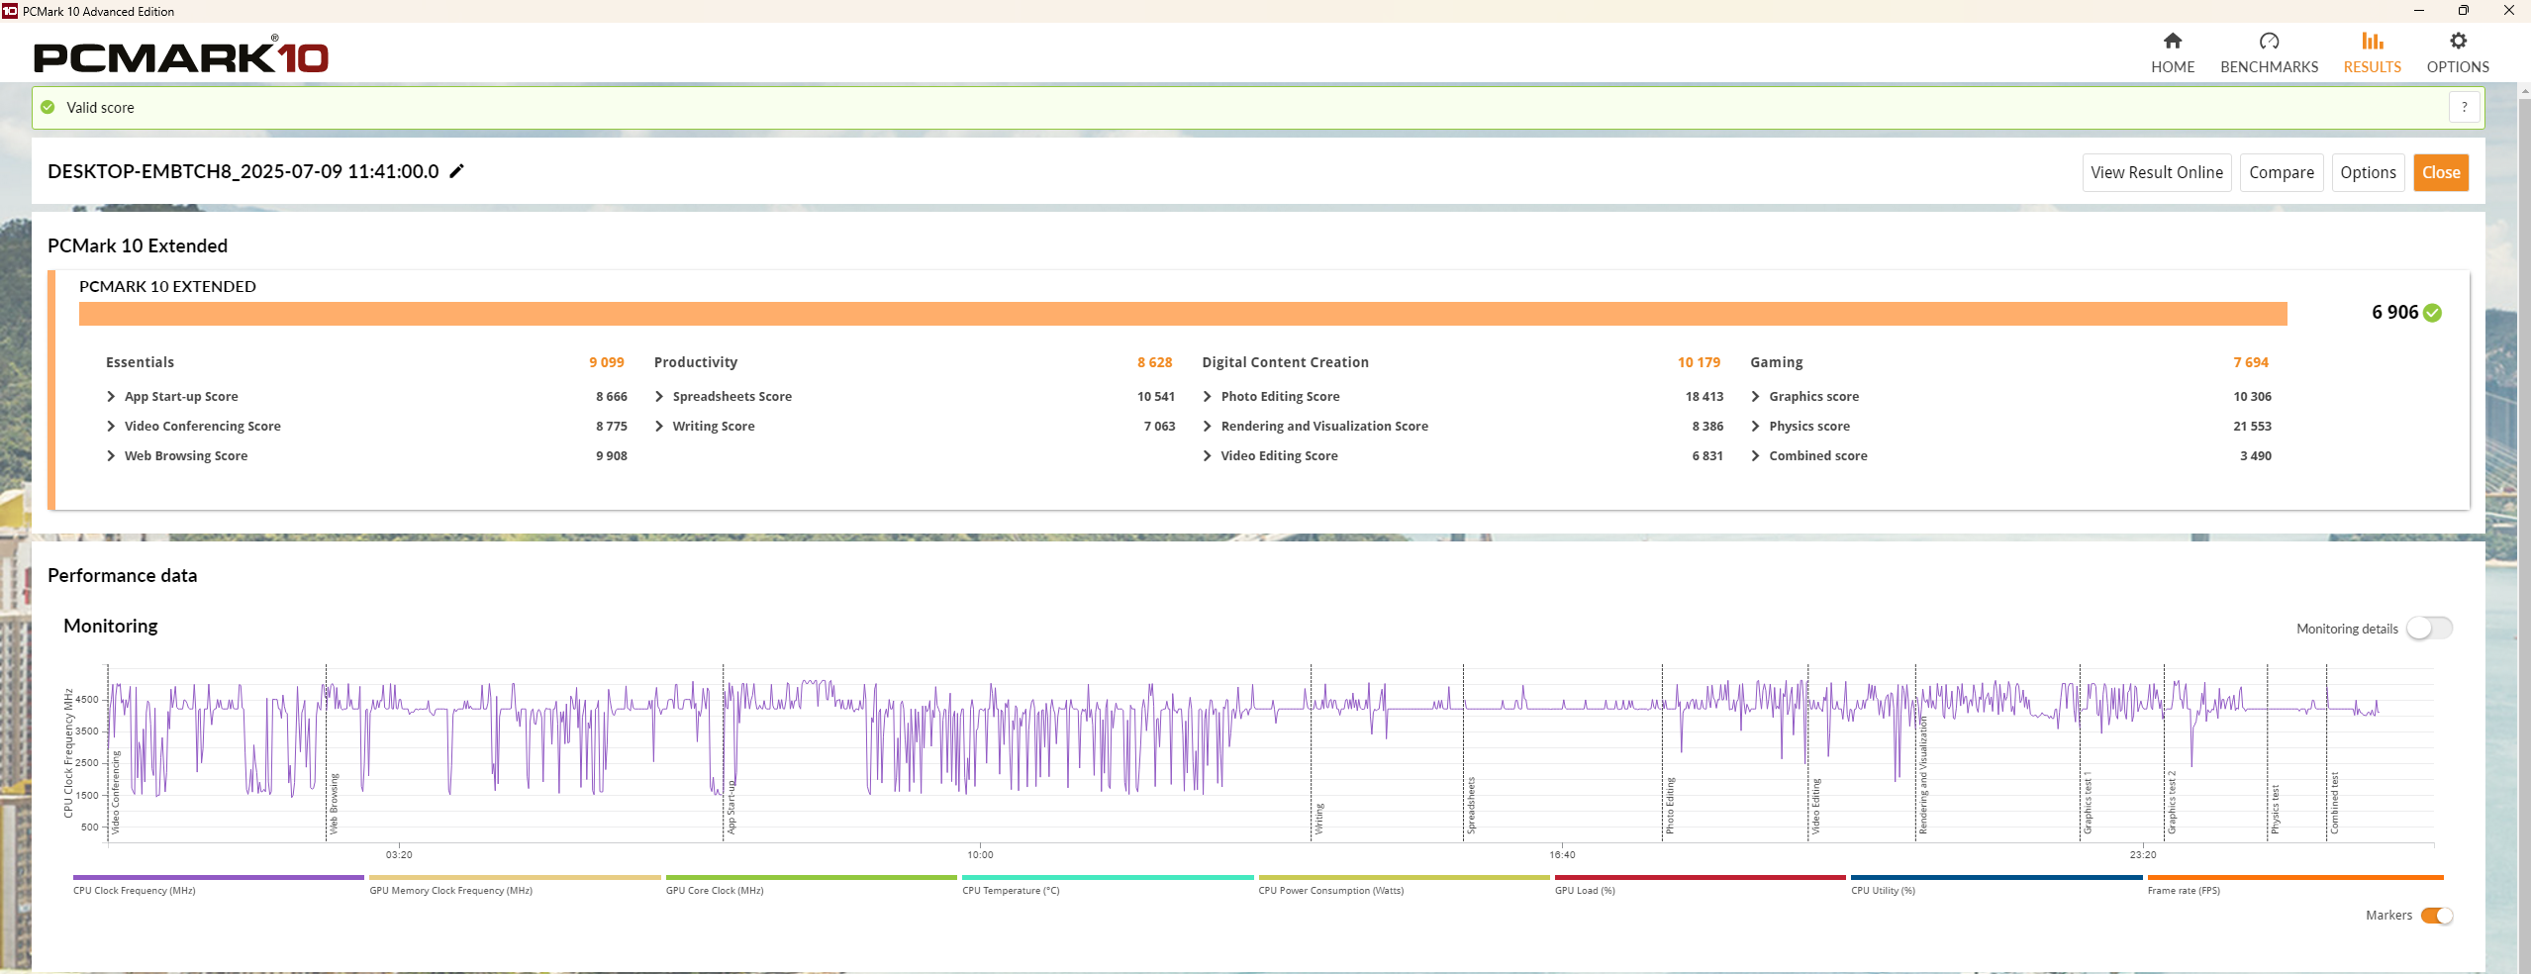Image resolution: width=2531 pixels, height=974 pixels.
Task: Open the Options gear icon
Action: (2458, 41)
